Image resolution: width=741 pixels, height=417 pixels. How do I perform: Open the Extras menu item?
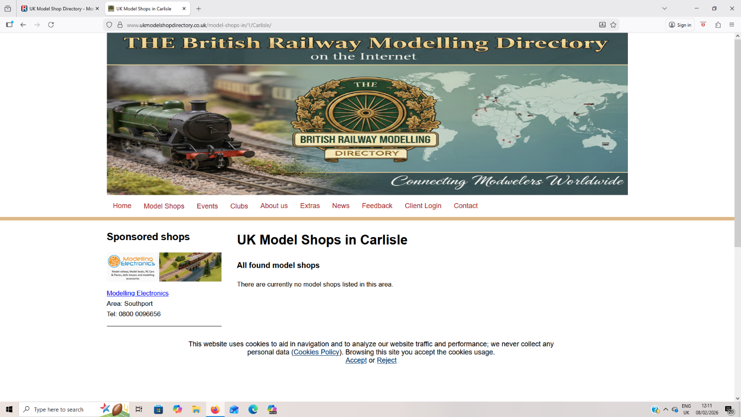pos(310,206)
